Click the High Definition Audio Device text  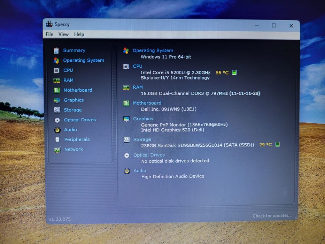(x=173, y=176)
